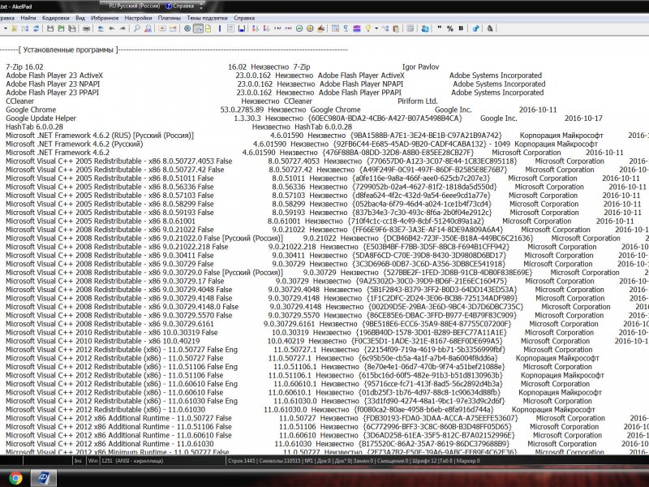Screen dimensions: 649x487
Task: Open the Вид menu
Action: click(80, 18)
